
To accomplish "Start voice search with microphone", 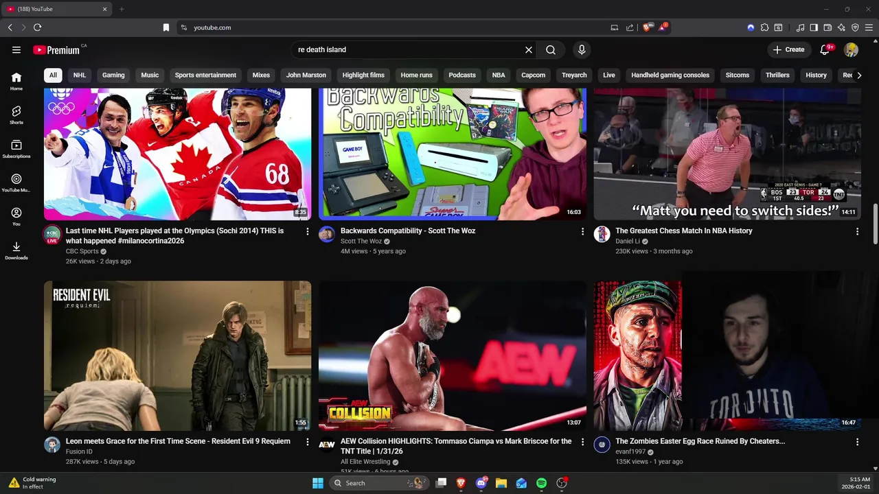I will 582,49.
